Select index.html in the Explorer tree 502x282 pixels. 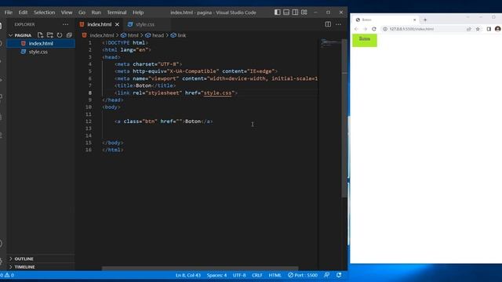click(x=41, y=44)
